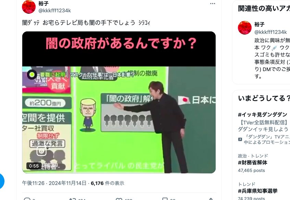Image resolution: width=290 pixels, height=200 pixels.
Task: Open the 6,176 件の表示 view count
Action: coord(107,183)
